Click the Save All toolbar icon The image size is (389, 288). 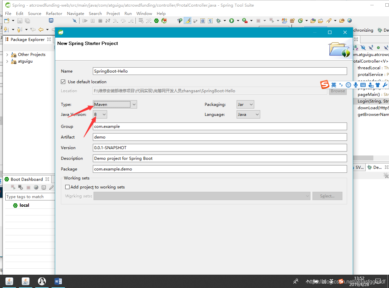coord(27,21)
